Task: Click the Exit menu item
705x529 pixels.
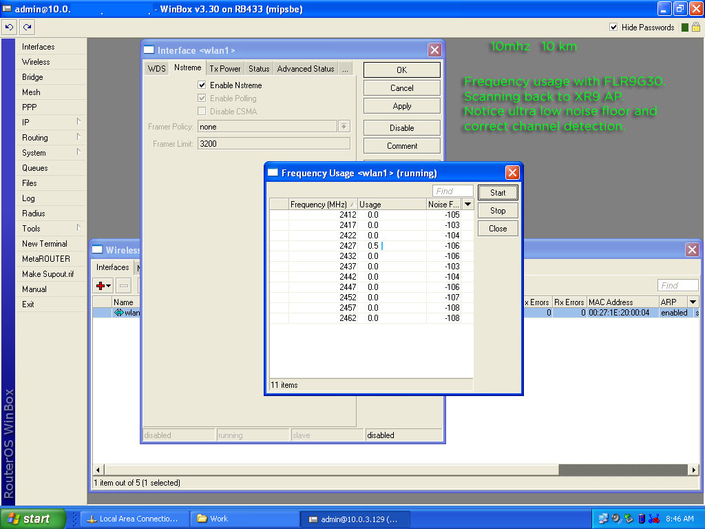Action: 28,304
